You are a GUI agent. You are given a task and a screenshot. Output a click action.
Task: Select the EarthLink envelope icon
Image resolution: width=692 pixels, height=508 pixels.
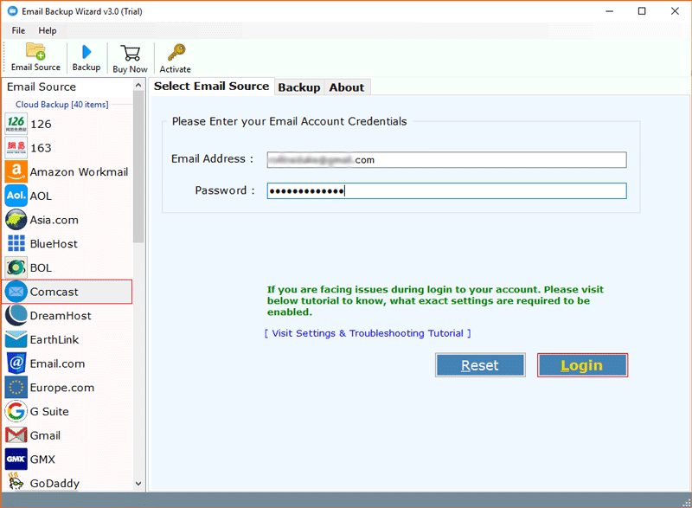pos(16,339)
